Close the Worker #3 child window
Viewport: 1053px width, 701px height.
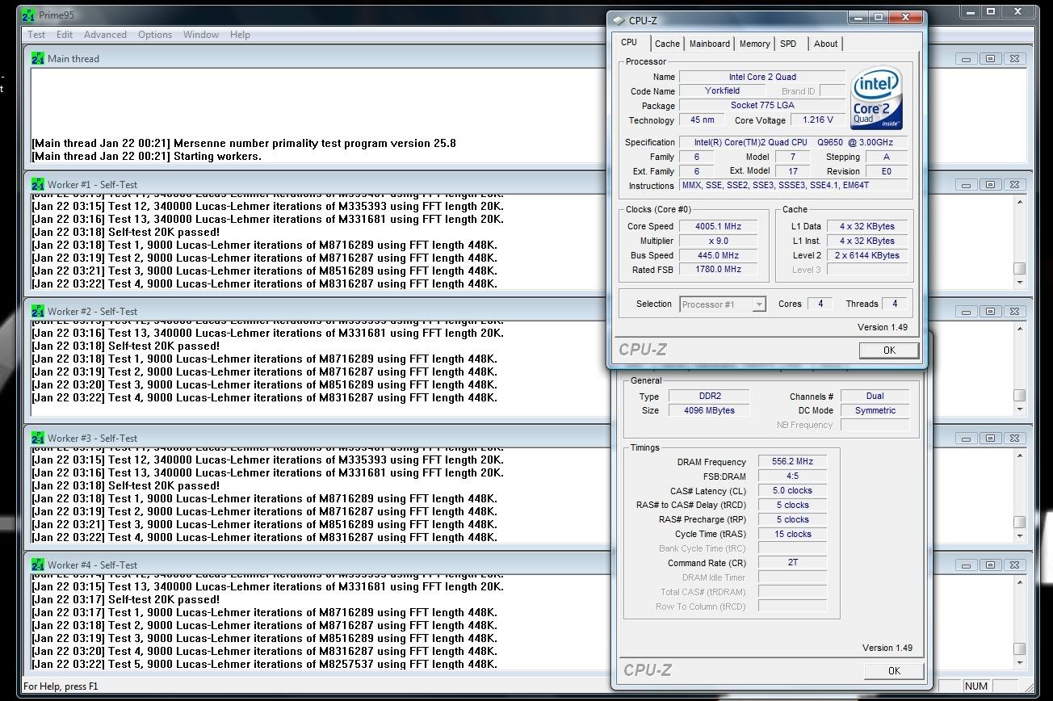click(x=1016, y=438)
